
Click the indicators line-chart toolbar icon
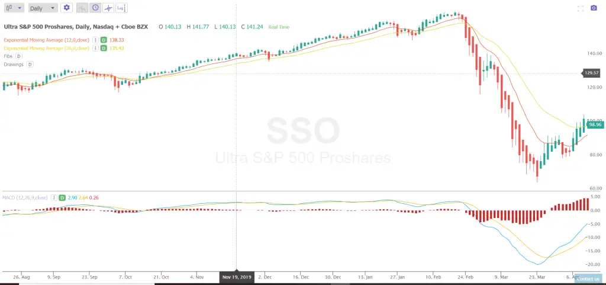pos(82,8)
